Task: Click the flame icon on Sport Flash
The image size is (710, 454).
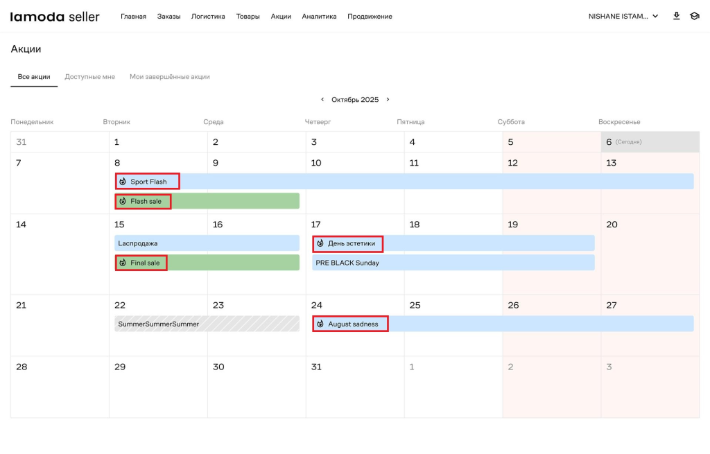Action: [123, 182]
